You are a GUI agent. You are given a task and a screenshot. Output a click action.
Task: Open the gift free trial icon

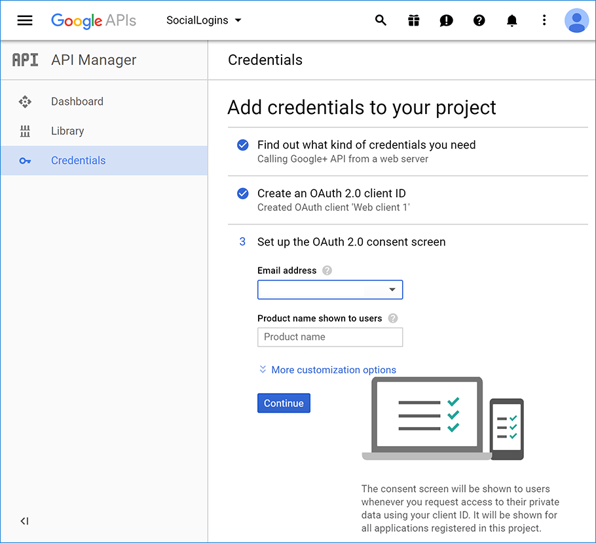(x=413, y=20)
